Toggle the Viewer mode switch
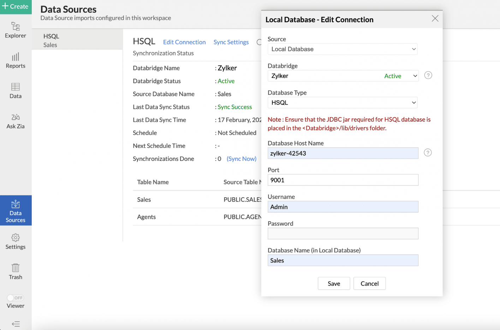500x330 pixels. (x=16, y=298)
